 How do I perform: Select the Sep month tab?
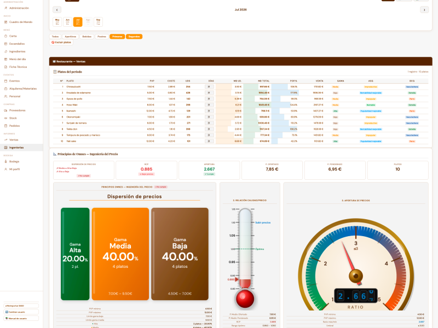coord(99,22)
